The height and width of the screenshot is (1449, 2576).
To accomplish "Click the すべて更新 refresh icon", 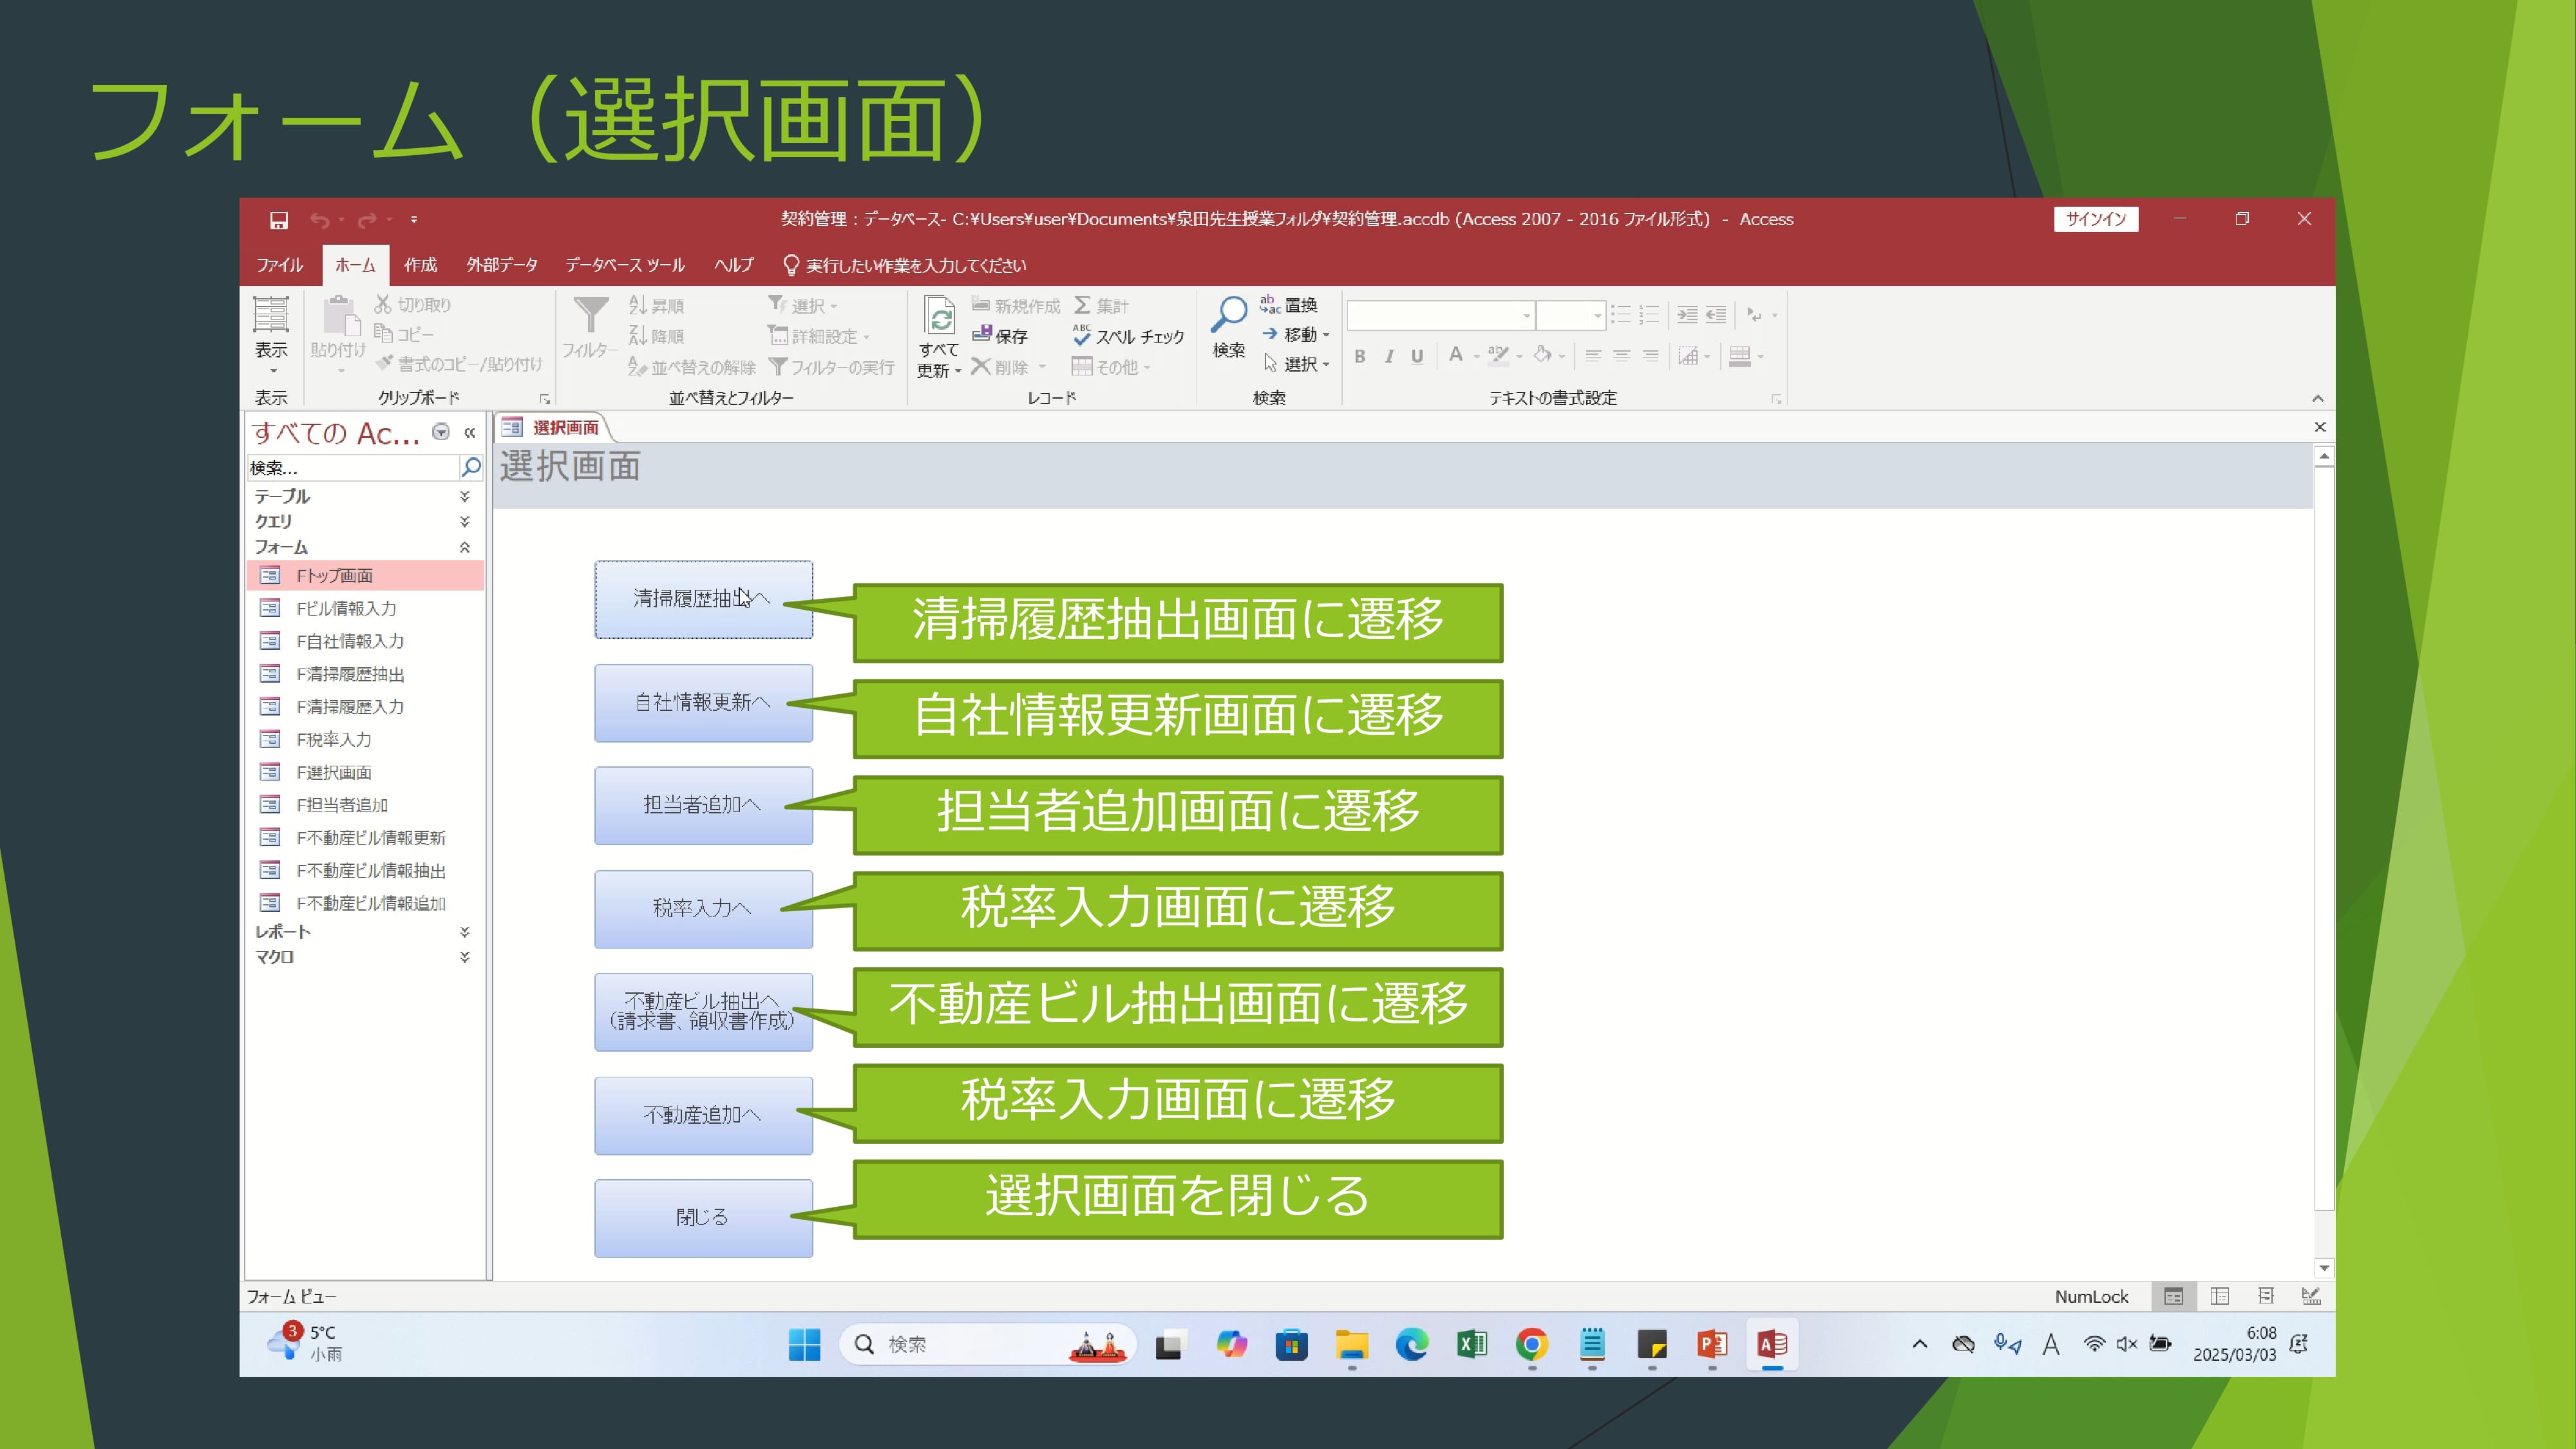I will coord(939,316).
